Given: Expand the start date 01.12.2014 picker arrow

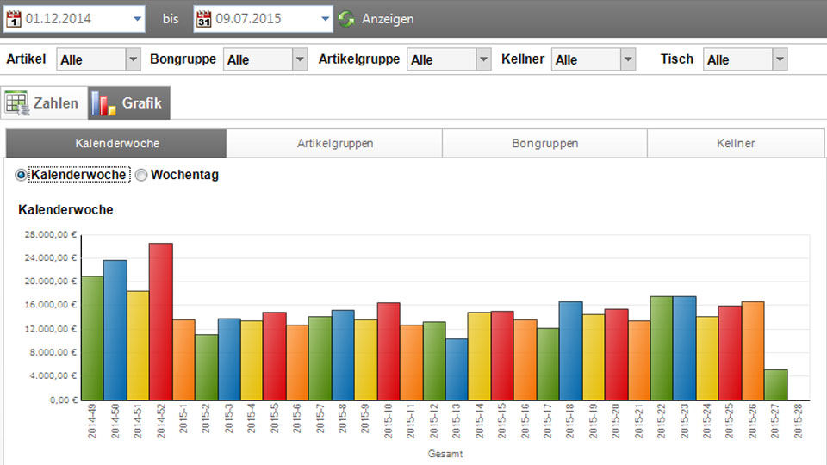Looking at the screenshot, I should click(x=138, y=19).
